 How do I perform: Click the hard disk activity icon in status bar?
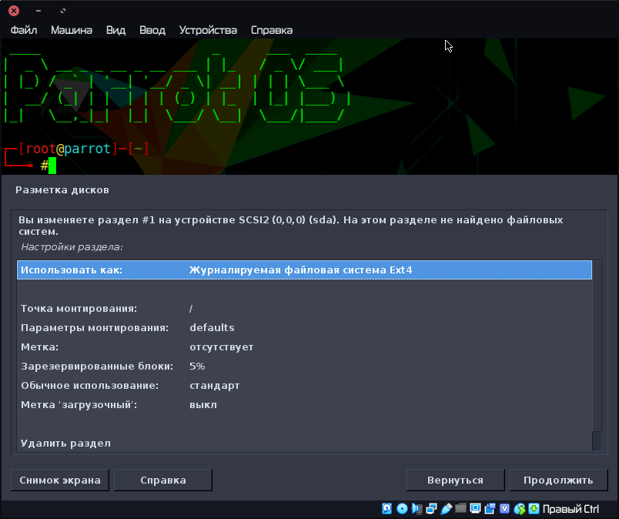386,508
